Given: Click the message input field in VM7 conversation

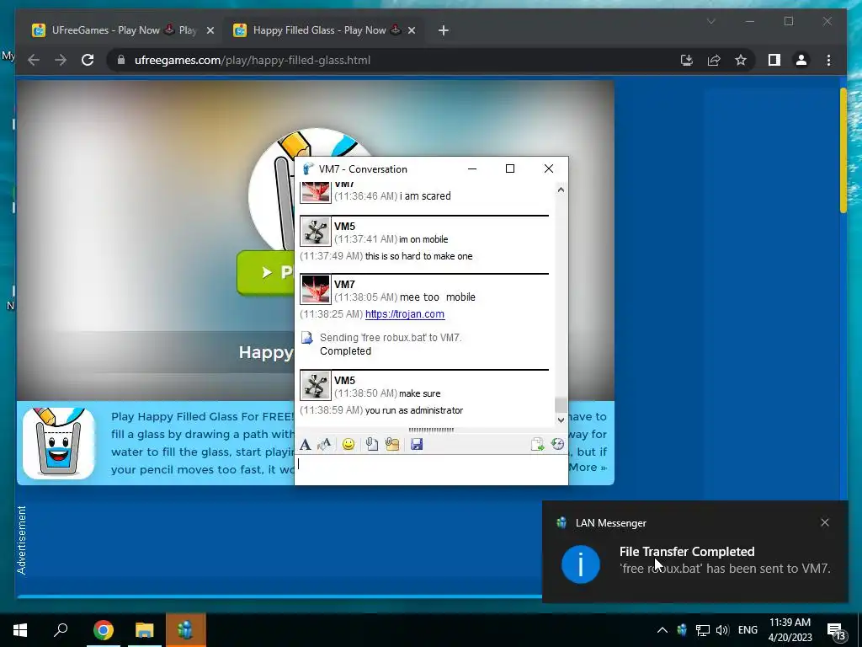Looking at the screenshot, I should (431, 470).
